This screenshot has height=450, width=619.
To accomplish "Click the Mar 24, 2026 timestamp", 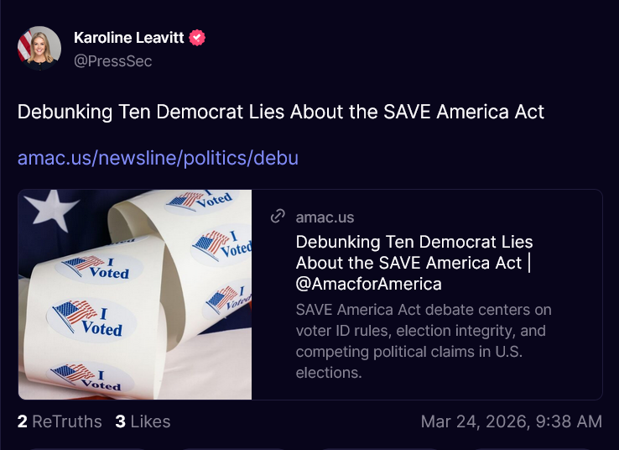I will point(511,421).
